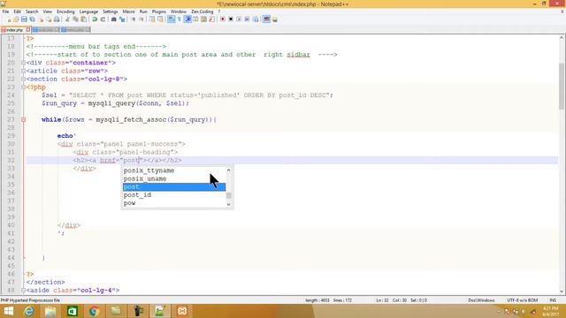The image size is (566, 318).
Task: Stop macro recording with the black square
Action: [231, 19]
